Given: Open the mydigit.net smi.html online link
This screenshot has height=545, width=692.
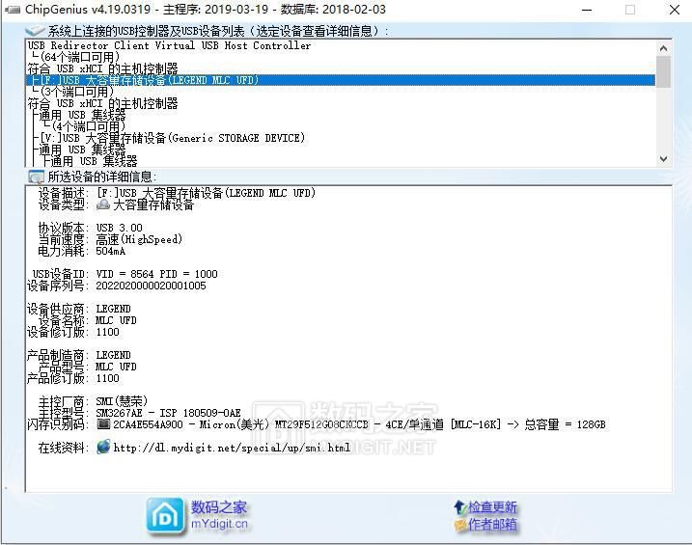Looking at the screenshot, I should pos(232,448).
